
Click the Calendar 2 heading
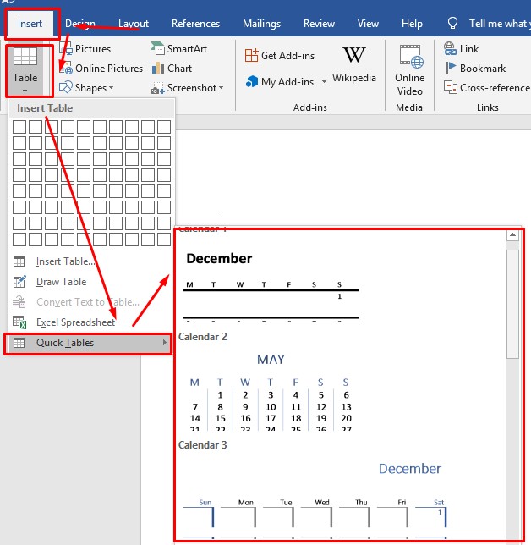tap(202, 337)
